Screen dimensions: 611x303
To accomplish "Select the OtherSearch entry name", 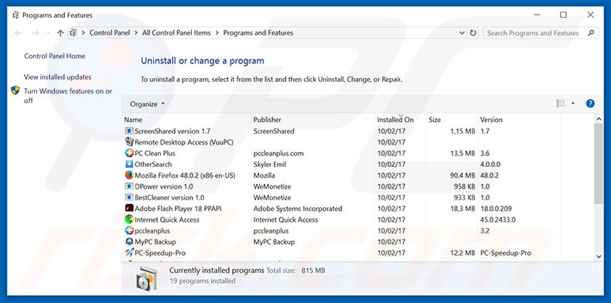I will 153,165.
